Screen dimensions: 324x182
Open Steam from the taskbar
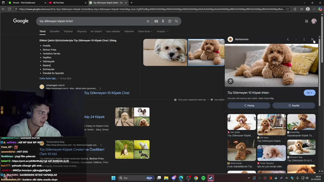tap(211, 178)
